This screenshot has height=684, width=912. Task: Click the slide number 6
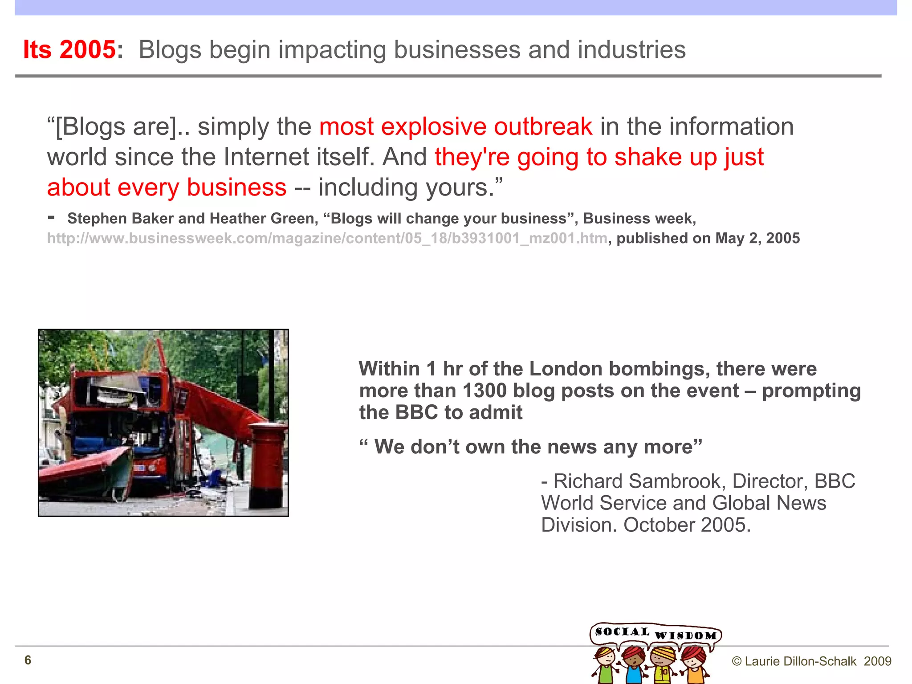(x=28, y=660)
